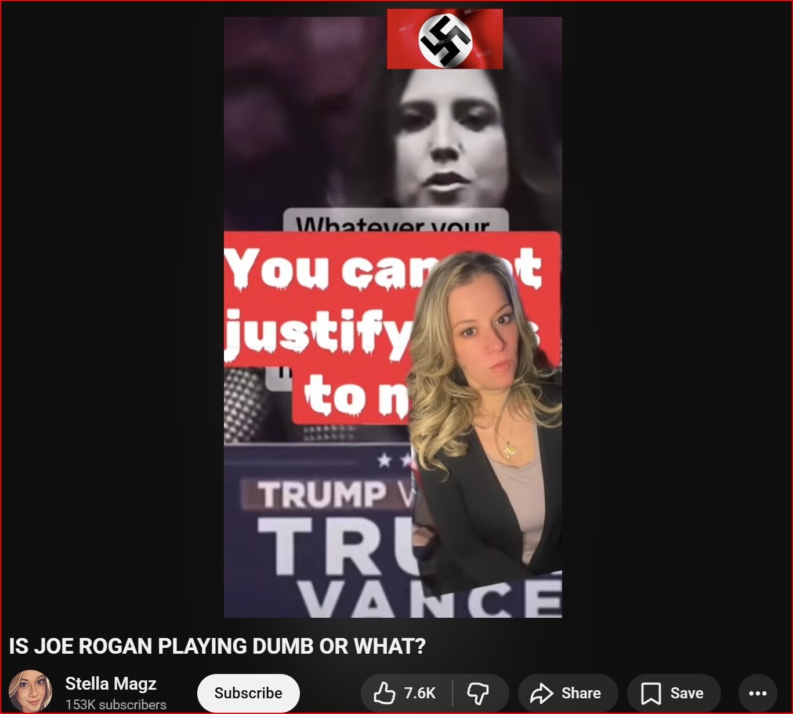Click the video title about Joe Rogan
Viewport: 793px width, 714px height.
[217, 646]
